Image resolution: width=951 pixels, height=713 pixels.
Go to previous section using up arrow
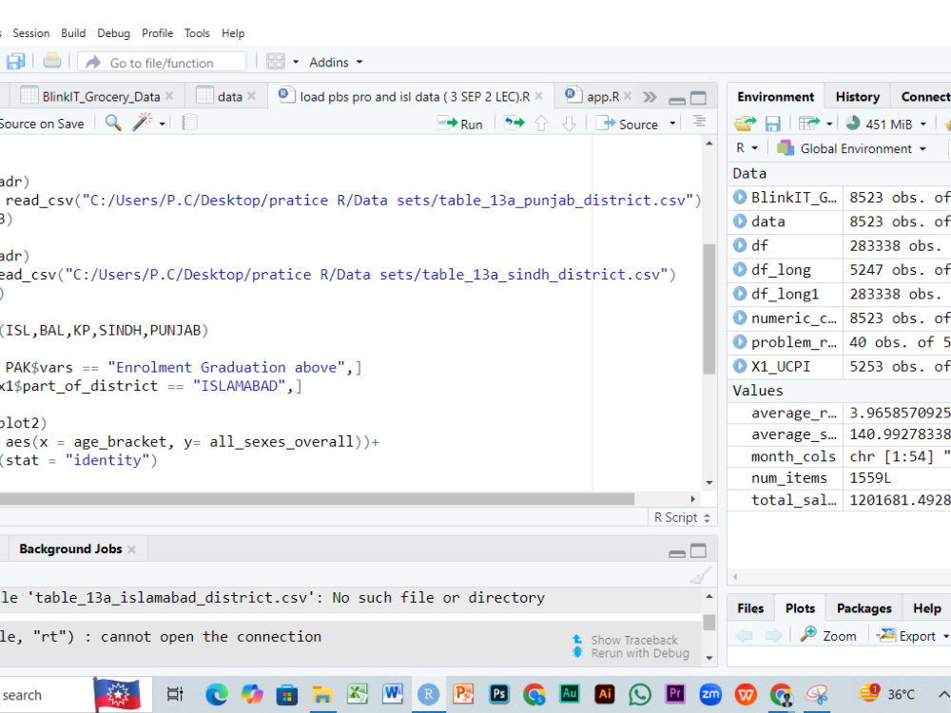point(541,124)
